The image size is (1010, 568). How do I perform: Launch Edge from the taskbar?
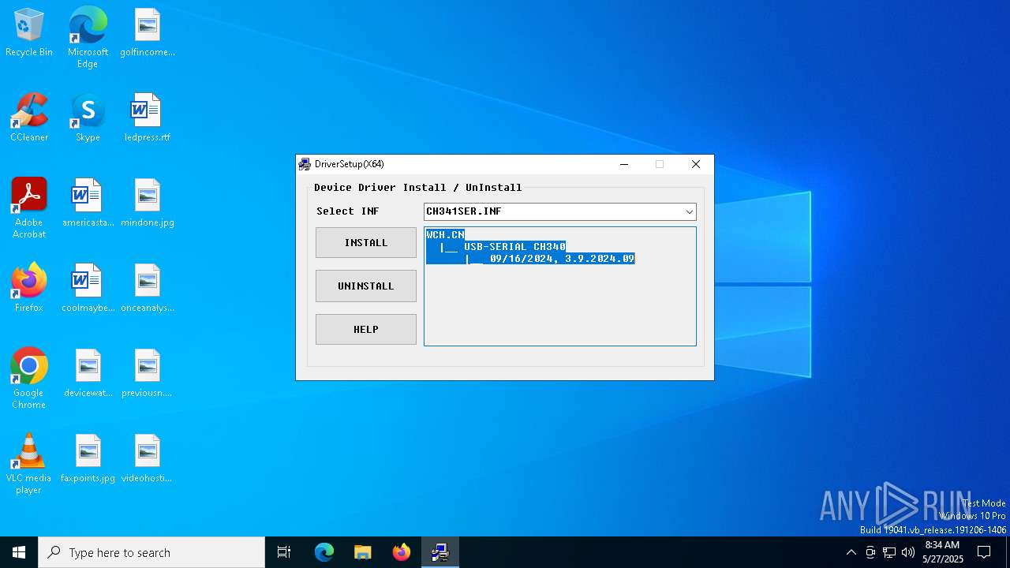point(324,552)
